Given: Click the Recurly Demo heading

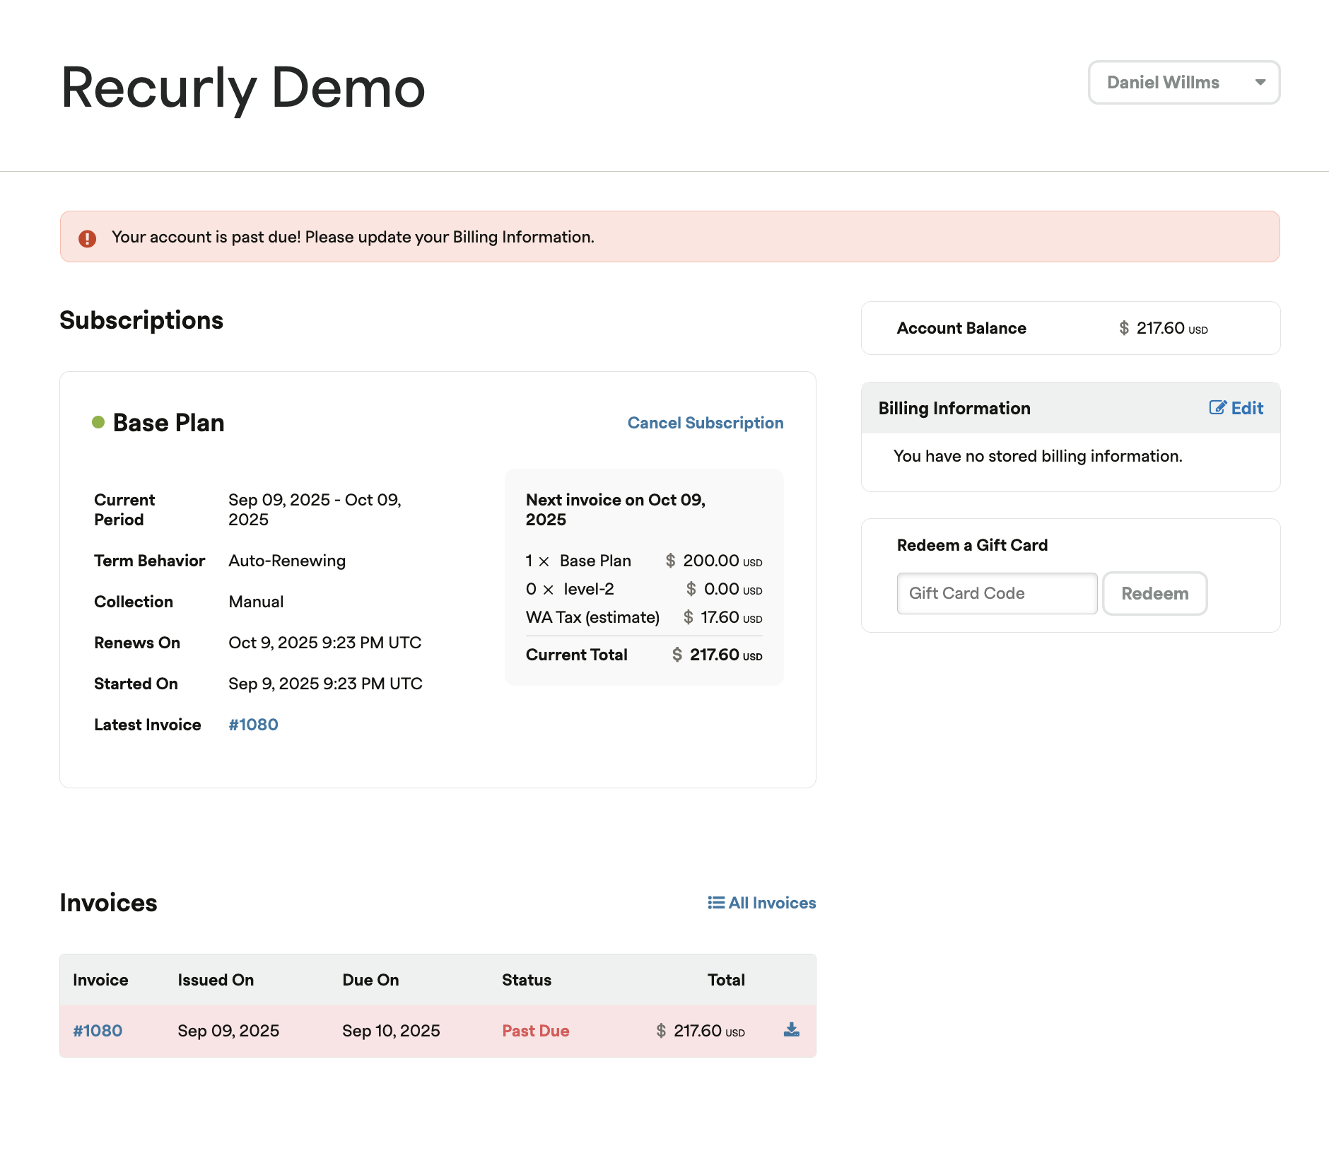Looking at the screenshot, I should 243,88.
